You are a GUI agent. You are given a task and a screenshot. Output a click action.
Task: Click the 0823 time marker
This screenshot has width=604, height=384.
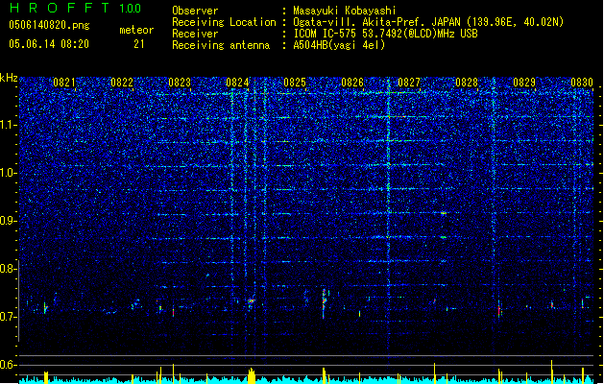[x=180, y=83]
